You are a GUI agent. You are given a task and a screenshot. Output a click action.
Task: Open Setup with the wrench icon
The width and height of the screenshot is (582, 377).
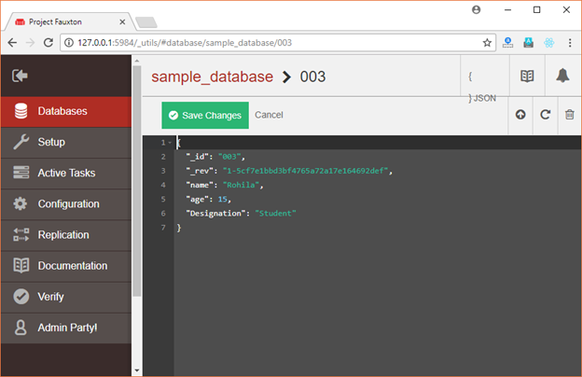pos(66,142)
